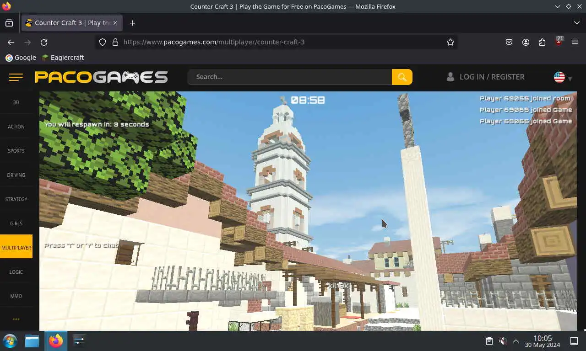Go back with Firefox back arrow
Image resolution: width=586 pixels, height=351 pixels.
click(11, 42)
